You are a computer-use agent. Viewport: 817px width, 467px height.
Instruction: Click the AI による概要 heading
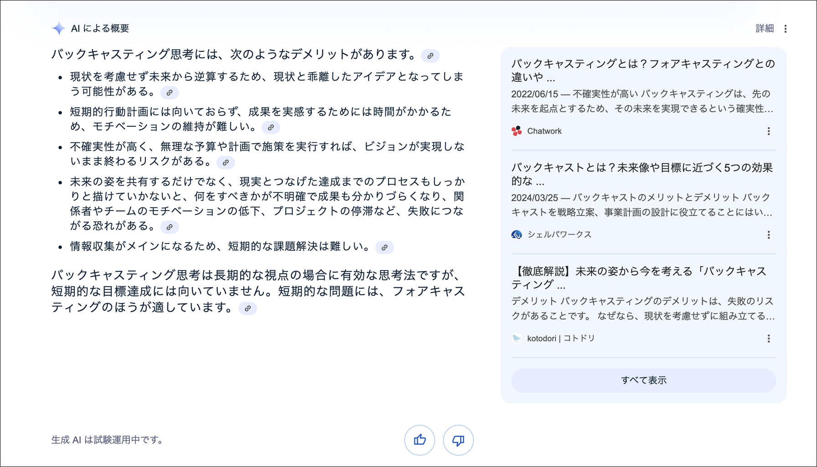[x=100, y=28]
